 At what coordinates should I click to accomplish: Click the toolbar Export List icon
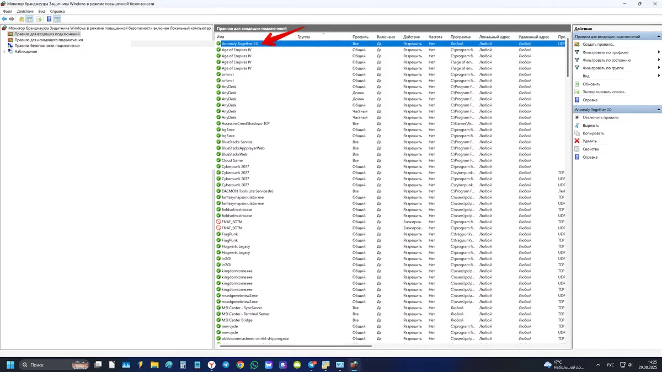tap(39, 19)
